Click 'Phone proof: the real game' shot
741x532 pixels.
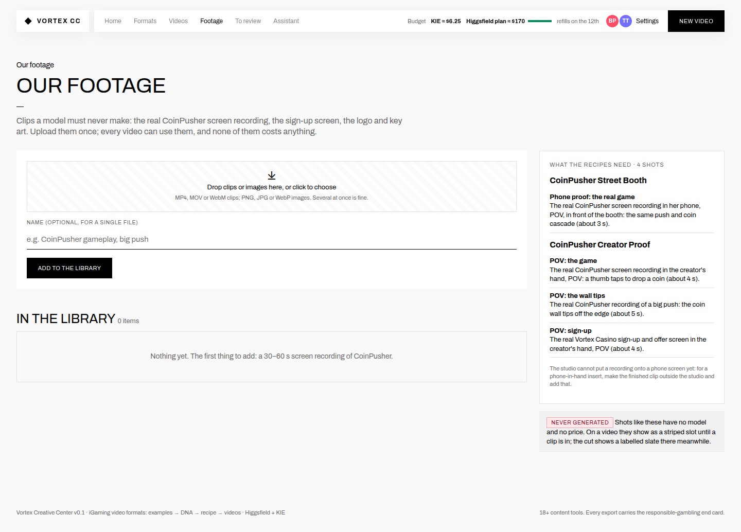pos(632,210)
